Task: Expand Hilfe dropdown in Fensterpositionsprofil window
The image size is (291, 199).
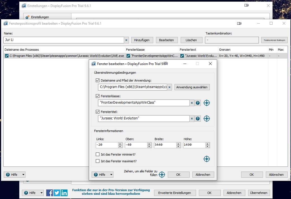Action: (x=23, y=174)
